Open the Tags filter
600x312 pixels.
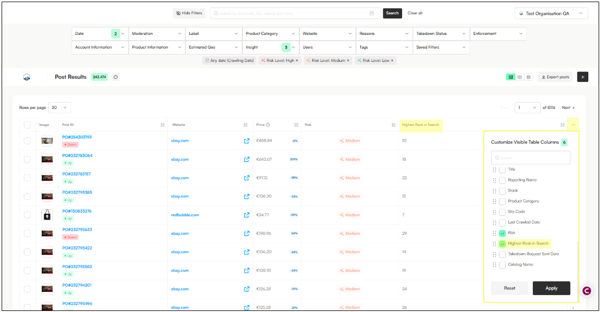(x=384, y=48)
